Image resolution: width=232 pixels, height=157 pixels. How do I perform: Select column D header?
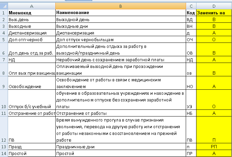point(214,6)
